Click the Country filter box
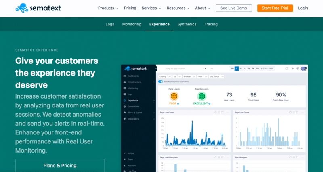The height and width of the screenshot is (172, 323). [165, 76]
